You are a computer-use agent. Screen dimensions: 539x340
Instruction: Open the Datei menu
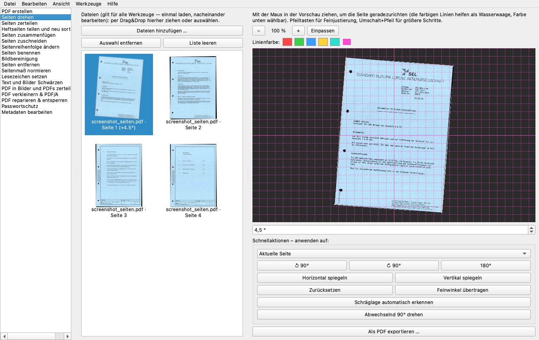[10, 4]
